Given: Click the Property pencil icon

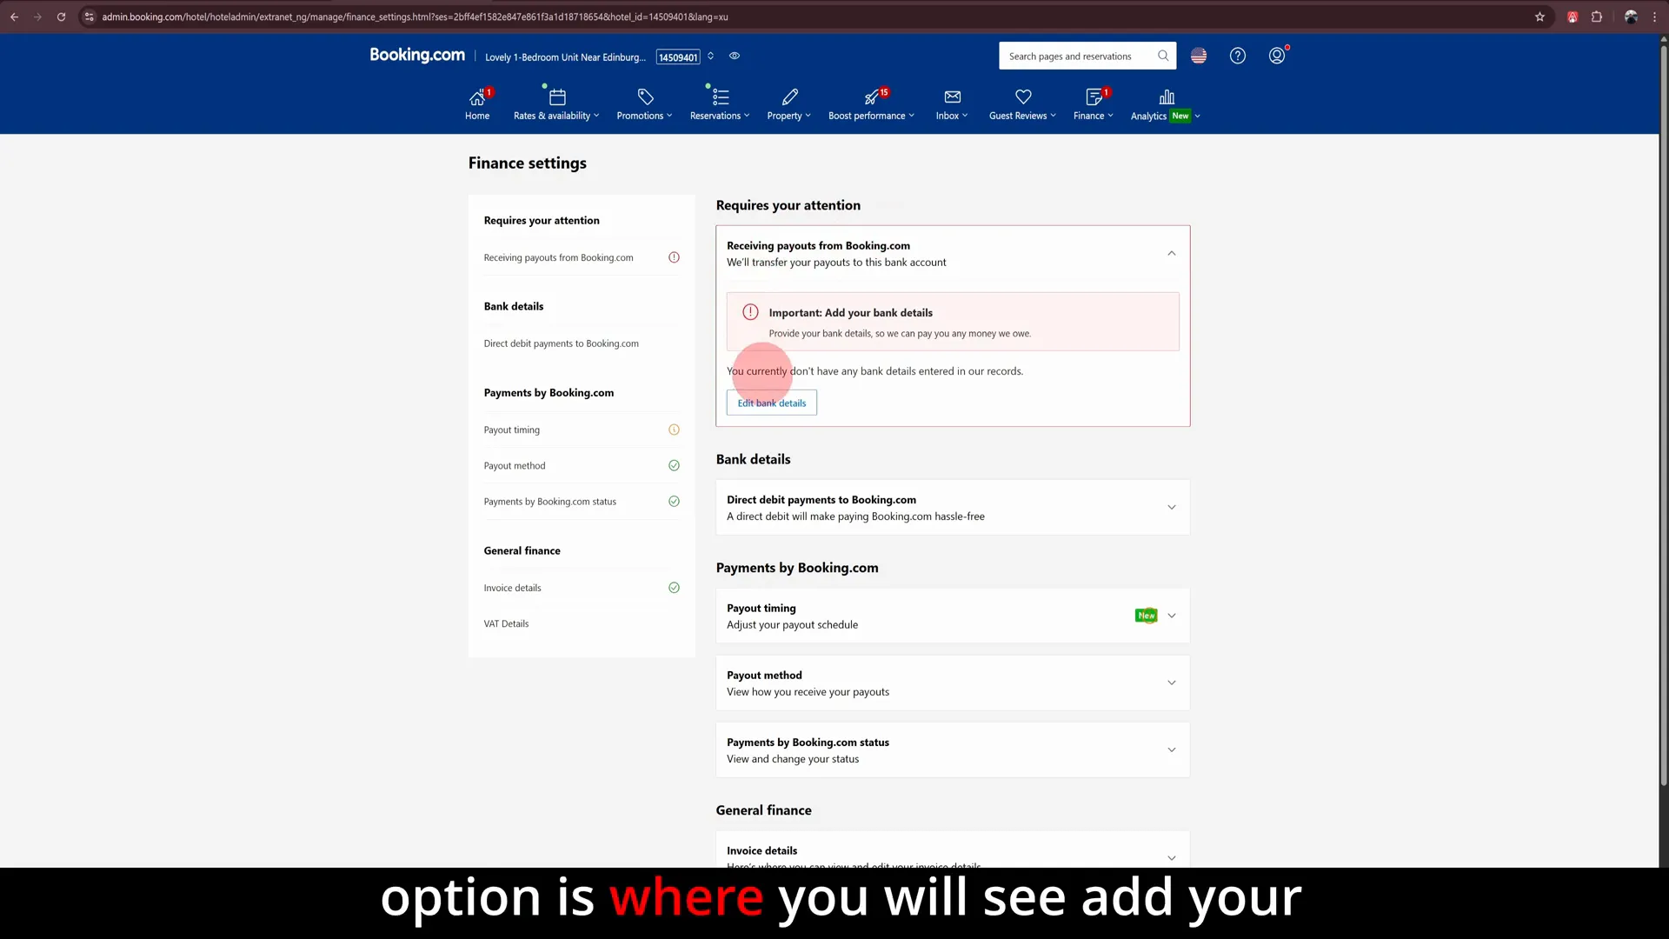Looking at the screenshot, I should [789, 97].
